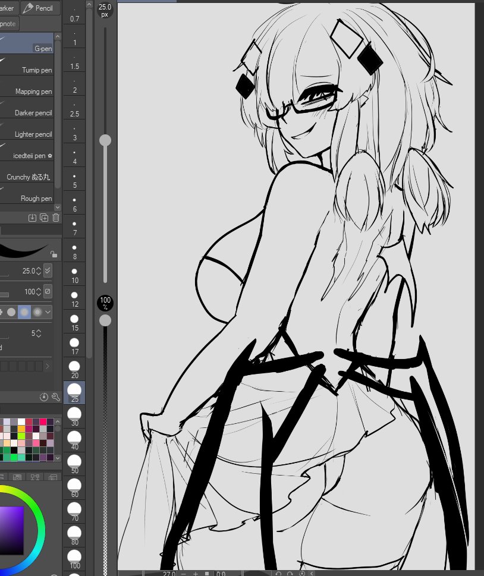Open brush size dynamics button
This screenshot has height=576, width=484.
pyautogui.click(x=48, y=270)
